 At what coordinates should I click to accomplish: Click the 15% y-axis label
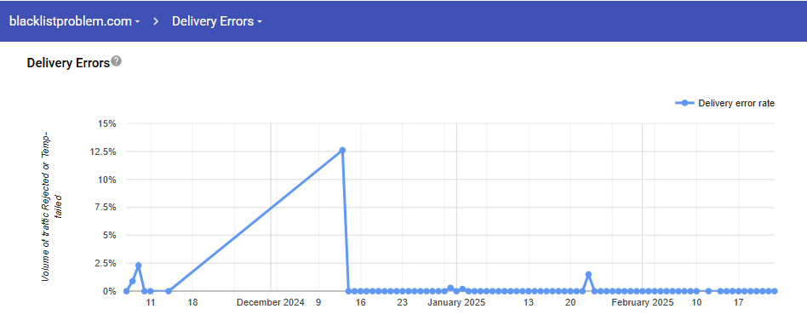pos(107,123)
